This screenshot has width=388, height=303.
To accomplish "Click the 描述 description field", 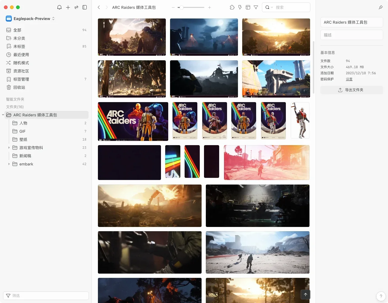I will tap(352, 35).
